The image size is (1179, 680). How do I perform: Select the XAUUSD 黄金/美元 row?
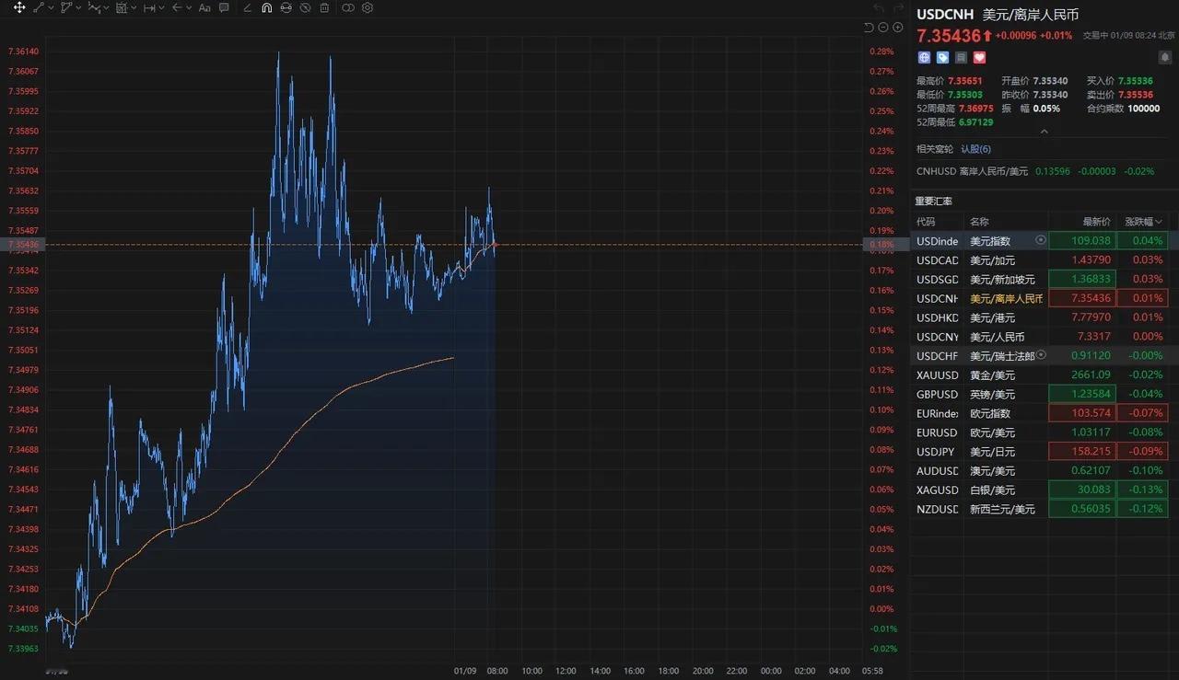coord(1039,375)
